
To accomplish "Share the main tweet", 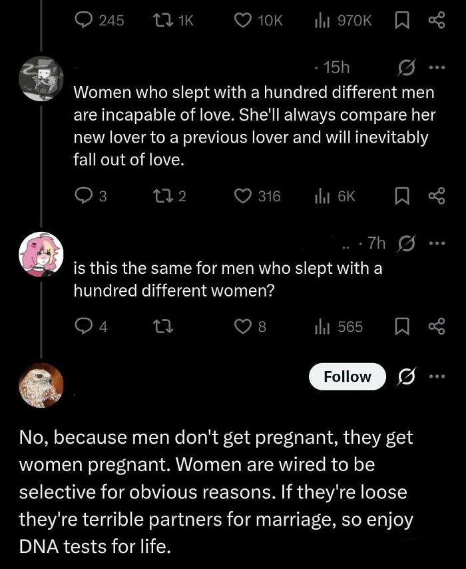I will (x=437, y=21).
